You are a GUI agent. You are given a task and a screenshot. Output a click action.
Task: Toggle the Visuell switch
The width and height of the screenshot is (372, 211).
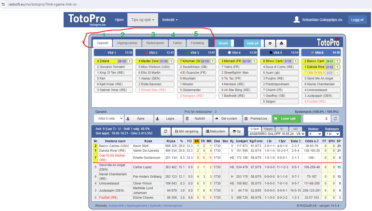click(x=224, y=43)
